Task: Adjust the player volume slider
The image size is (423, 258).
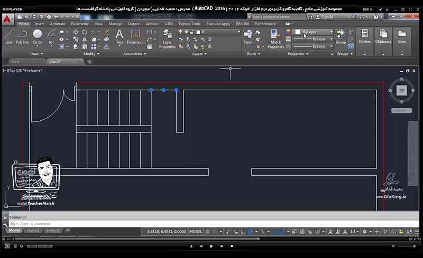Action: 407,246
